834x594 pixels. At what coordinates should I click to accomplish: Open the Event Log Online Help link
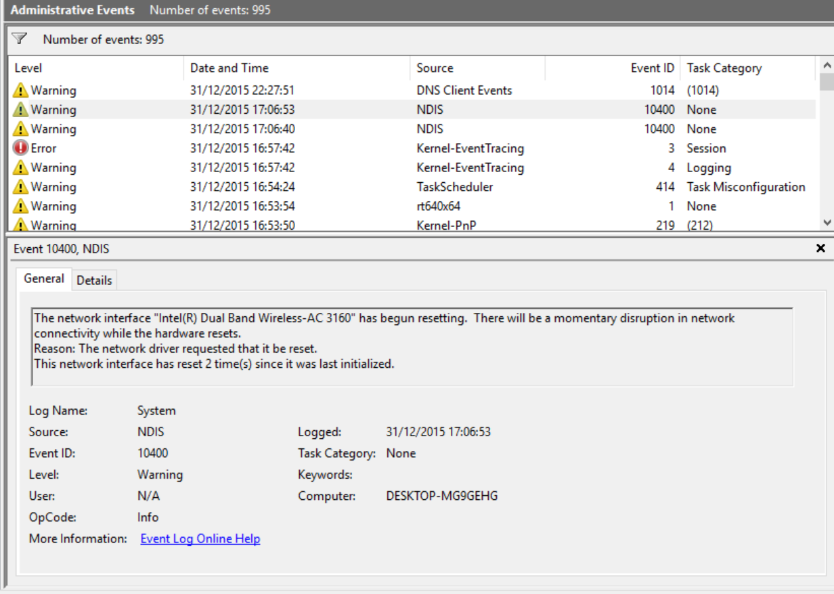click(200, 539)
